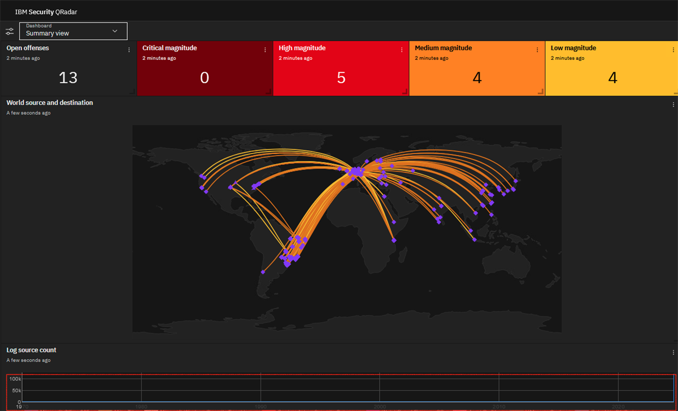The width and height of the screenshot is (678, 411).
Task: Click the Open offenses '2 minutes ago' timestamp
Action: 23,58
